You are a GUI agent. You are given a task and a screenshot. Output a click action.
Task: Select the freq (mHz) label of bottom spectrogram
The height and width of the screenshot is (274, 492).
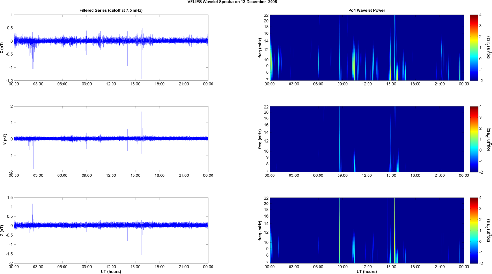click(260, 231)
